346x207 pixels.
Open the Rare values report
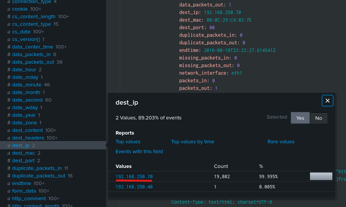(281, 142)
